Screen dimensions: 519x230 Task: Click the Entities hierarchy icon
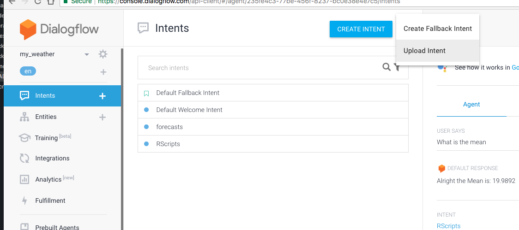(24, 117)
